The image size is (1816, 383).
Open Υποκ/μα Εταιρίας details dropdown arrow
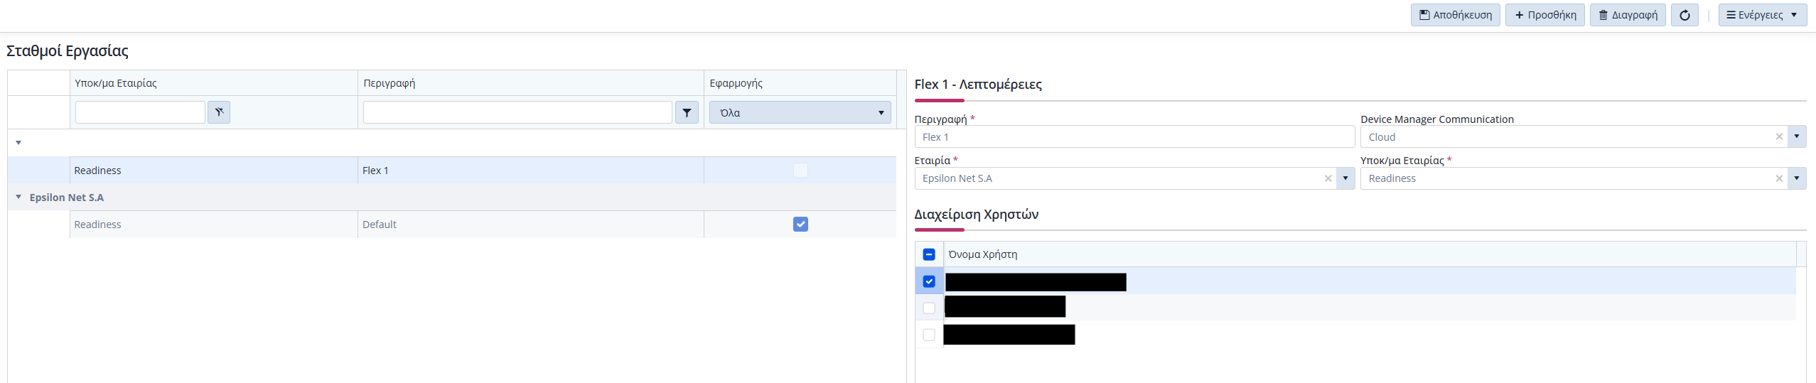click(x=1797, y=178)
